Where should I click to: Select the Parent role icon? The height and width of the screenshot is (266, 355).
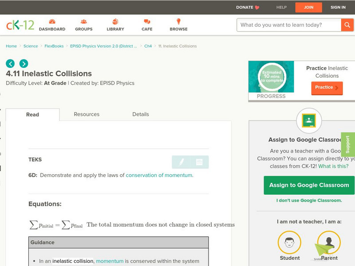(x=329, y=243)
